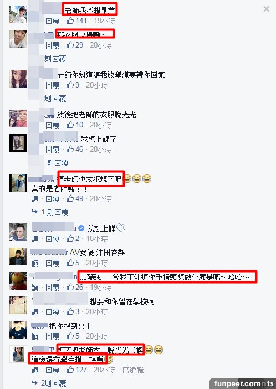Image resolution: width=276 pixels, height=389 pixels.
Task: Click 回覆 under the 老師我不想畢業 comment
Action: [52, 21]
